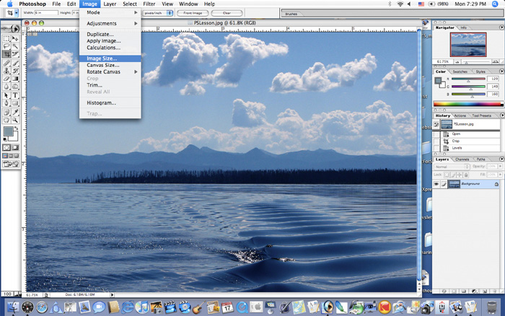The image size is (505, 316).
Task: Toggle Lock transparent pixels checkbox
Action: 447,175
